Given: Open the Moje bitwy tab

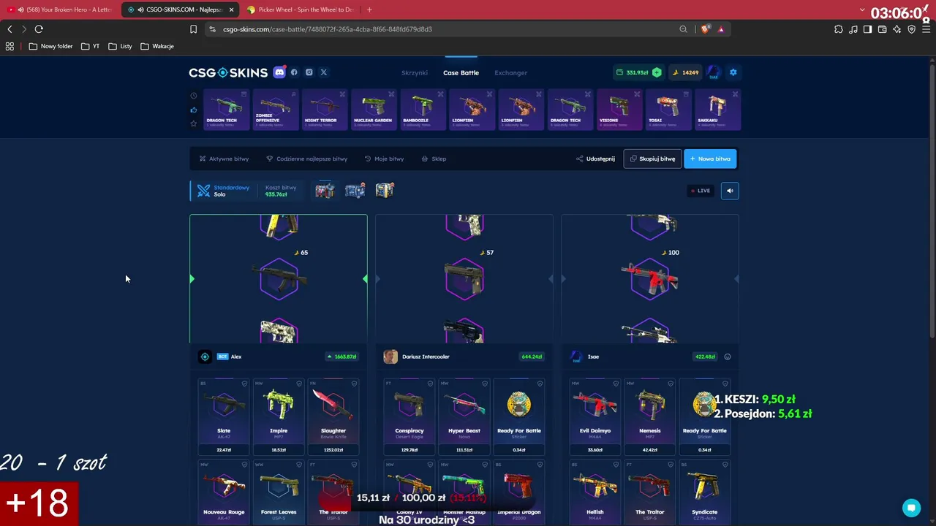Looking at the screenshot, I should click(384, 159).
